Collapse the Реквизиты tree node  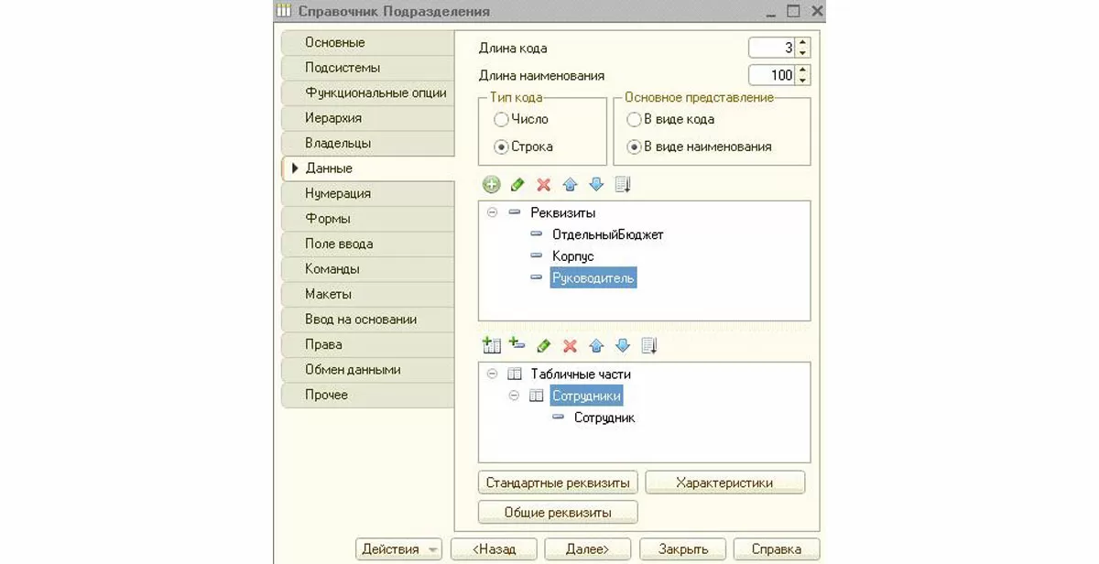coord(492,212)
